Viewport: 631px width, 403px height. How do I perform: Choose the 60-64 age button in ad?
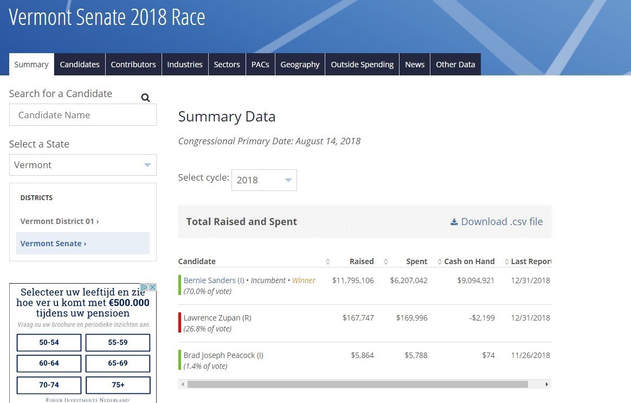[x=49, y=363]
